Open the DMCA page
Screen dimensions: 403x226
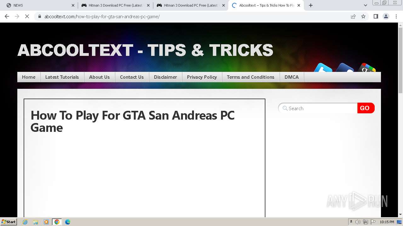click(x=292, y=77)
